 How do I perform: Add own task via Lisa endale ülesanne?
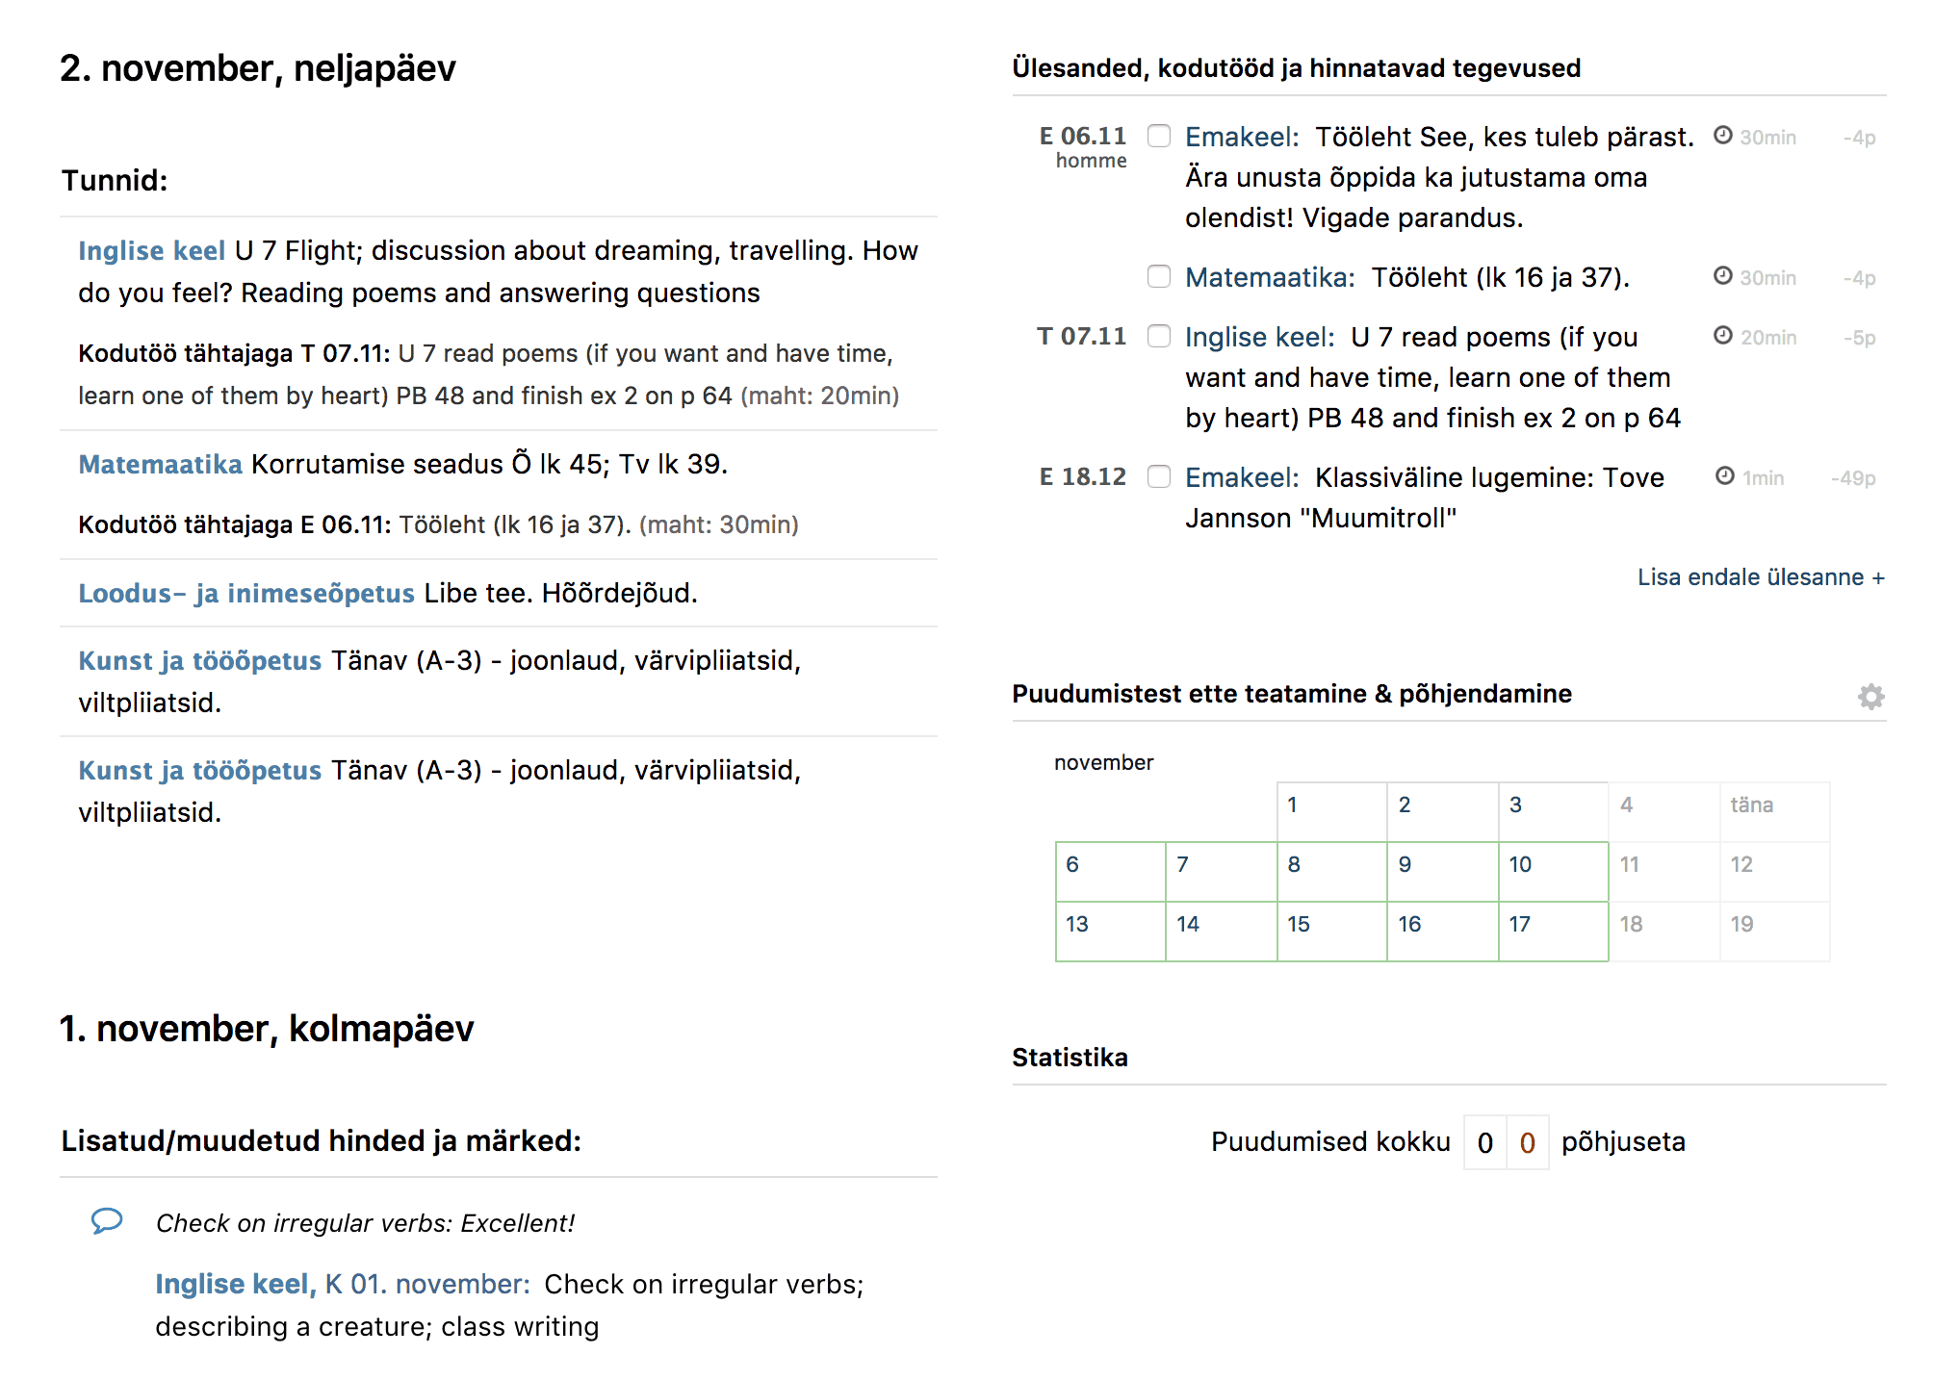(x=1760, y=577)
